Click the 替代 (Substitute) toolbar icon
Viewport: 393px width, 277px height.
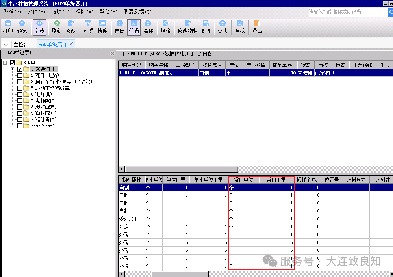point(222,27)
